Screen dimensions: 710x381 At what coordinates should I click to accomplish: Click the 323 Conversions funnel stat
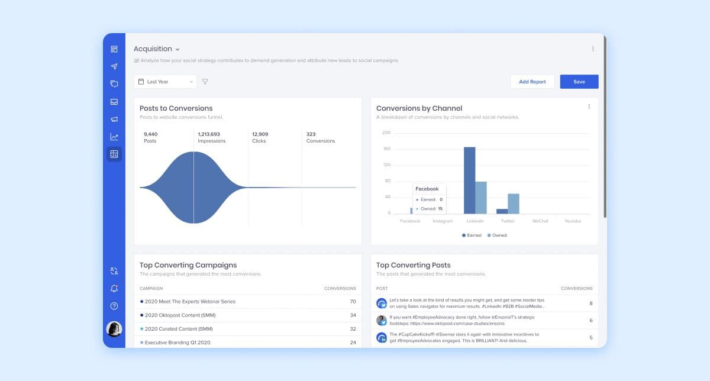coord(321,137)
